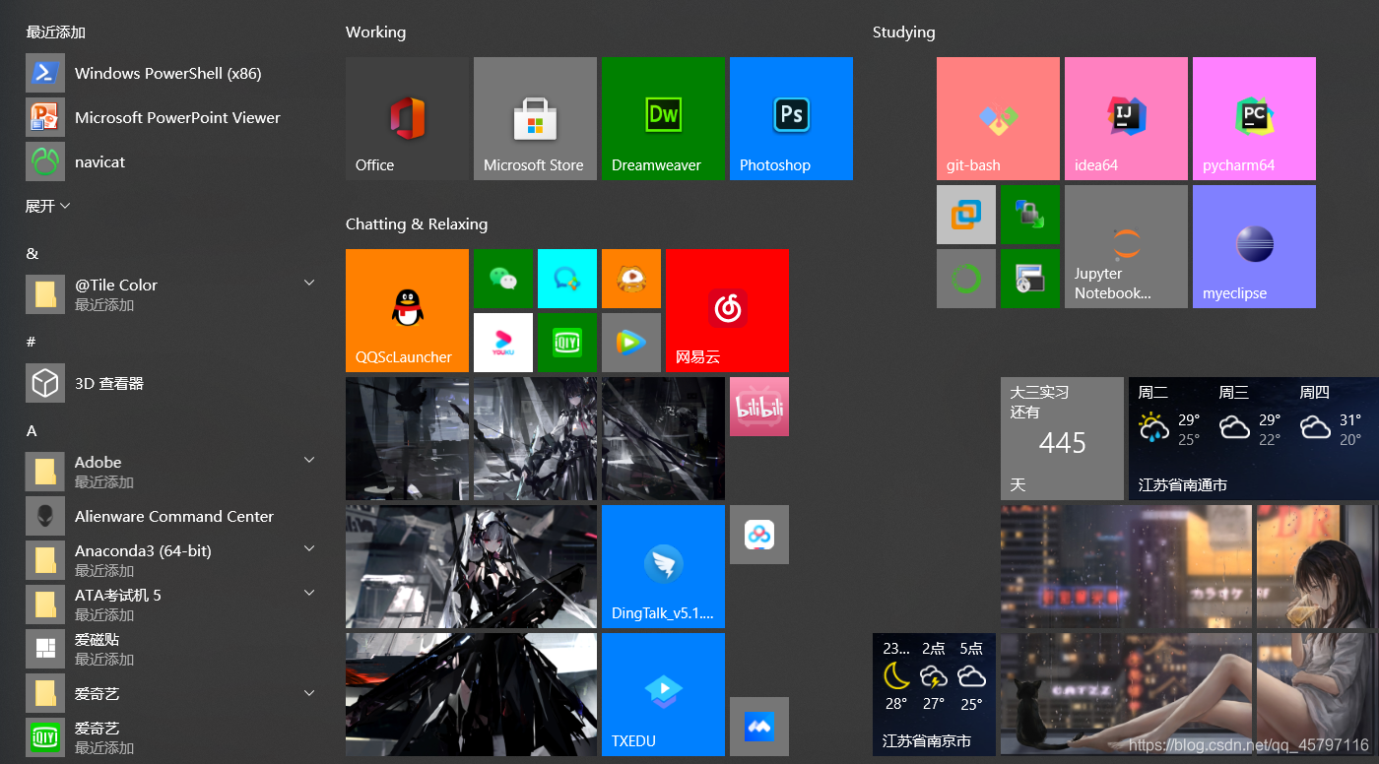Open the iQIYI small green tile
Viewport: 1379px width, 764px height.
[567, 343]
